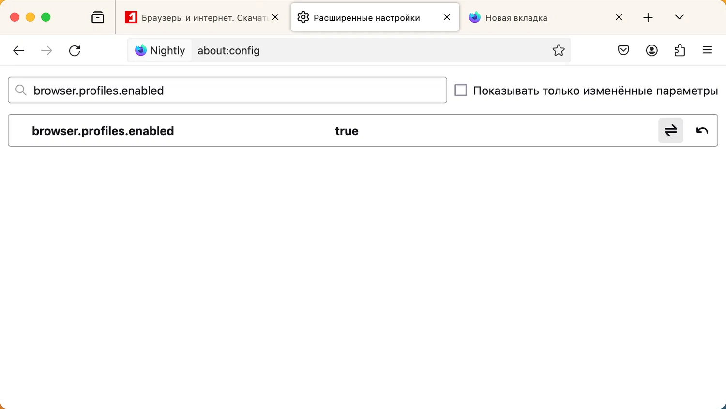Expand the list all tabs chevron

coord(679,17)
